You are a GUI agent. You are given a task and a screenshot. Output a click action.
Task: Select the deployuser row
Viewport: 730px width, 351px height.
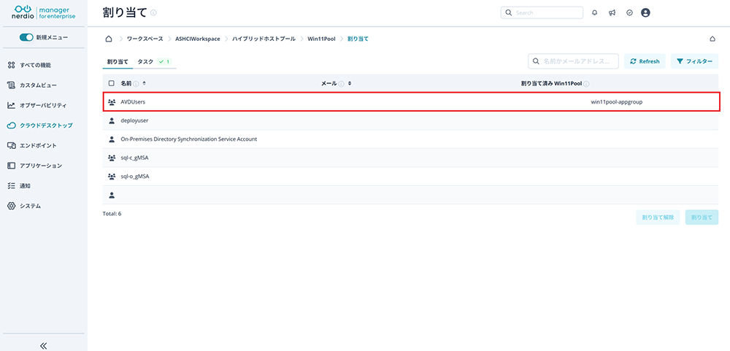point(412,120)
